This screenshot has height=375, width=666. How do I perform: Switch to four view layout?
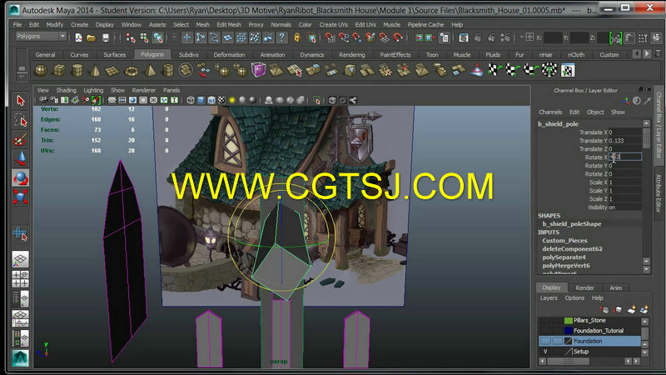[x=20, y=279]
